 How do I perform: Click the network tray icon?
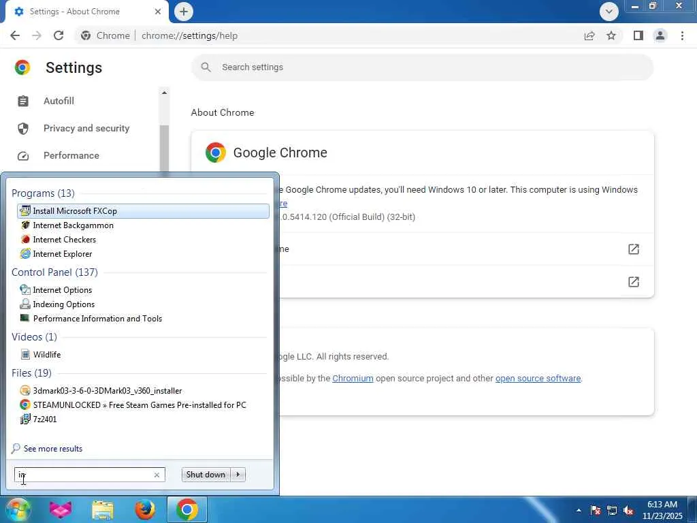click(612, 510)
